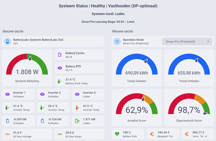216x141 pixels.
Task: Click the 655,98 kWh value
Action: coord(189,73)
